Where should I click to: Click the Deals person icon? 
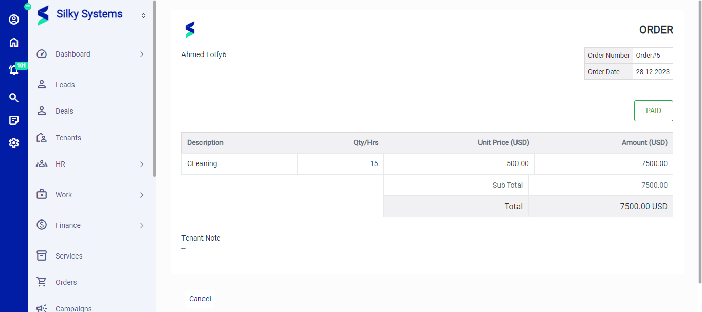click(x=42, y=111)
